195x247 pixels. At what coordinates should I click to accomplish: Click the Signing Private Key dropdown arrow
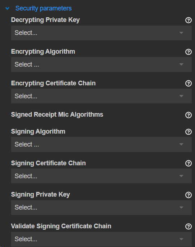coord(181,207)
